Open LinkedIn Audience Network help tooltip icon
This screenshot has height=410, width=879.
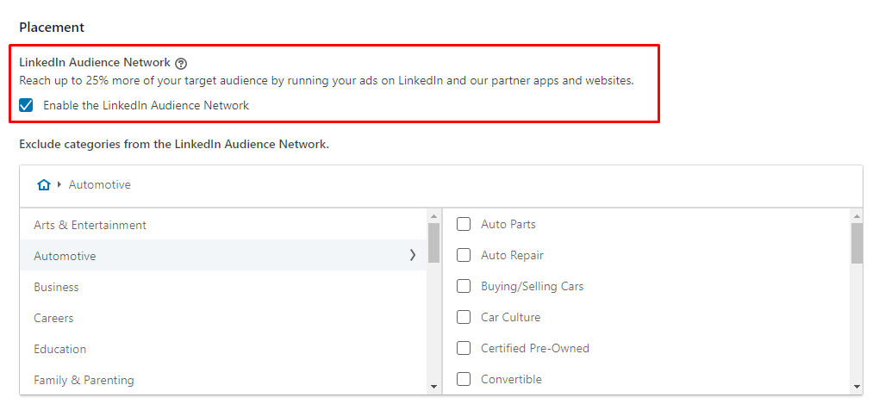click(x=180, y=63)
